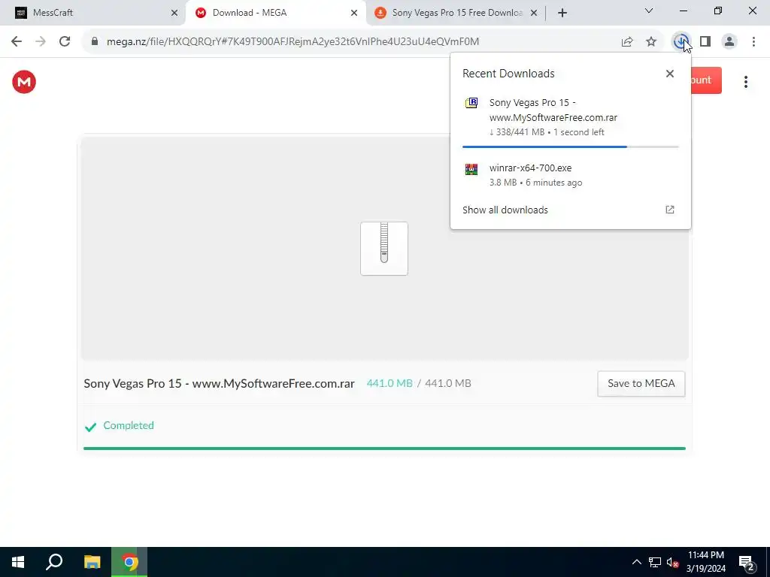Open the Windows Start menu
This screenshot has width=770, height=577.
pyautogui.click(x=18, y=562)
